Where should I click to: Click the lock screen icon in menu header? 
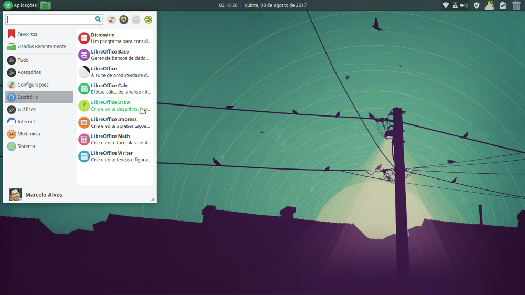tap(123, 19)
